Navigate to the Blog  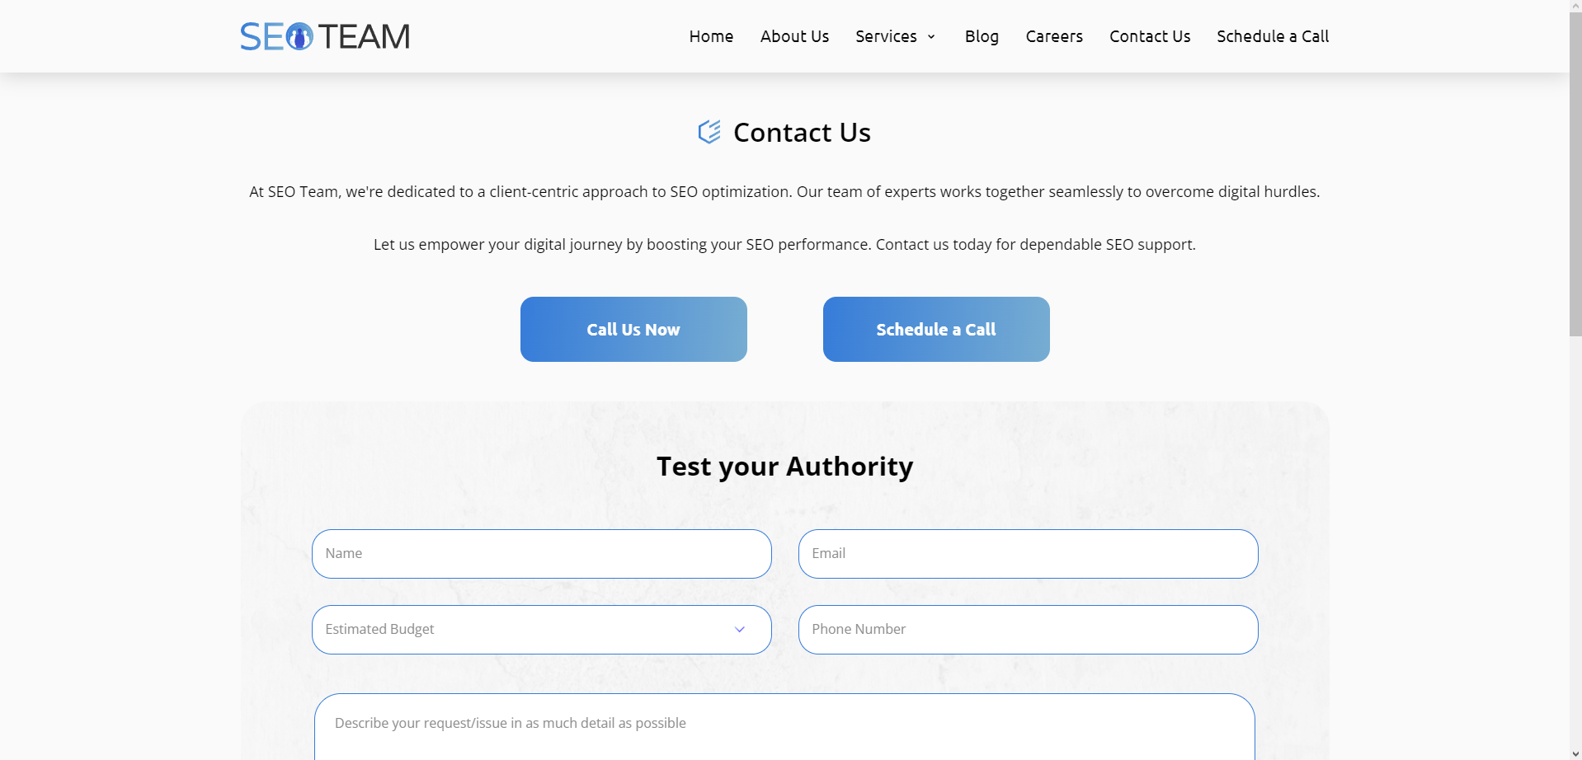click(x=982, y=36)
